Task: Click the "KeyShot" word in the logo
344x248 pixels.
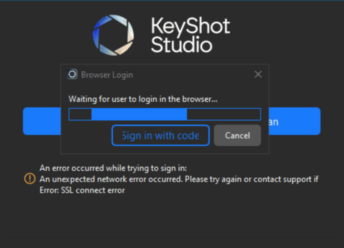Action: [190, 27]
